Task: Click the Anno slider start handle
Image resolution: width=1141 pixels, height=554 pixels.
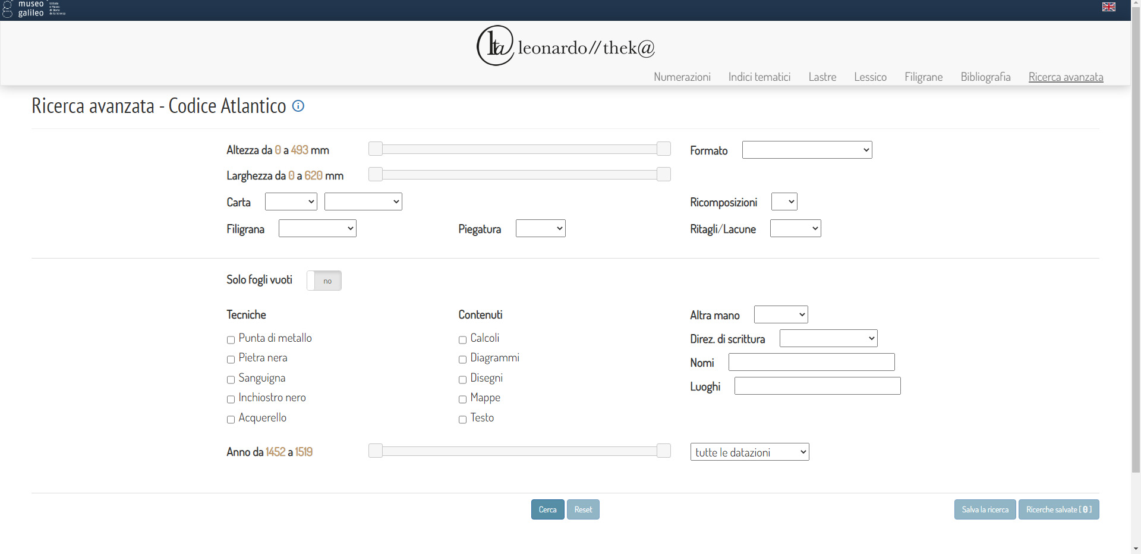Action: click(376, 451)
